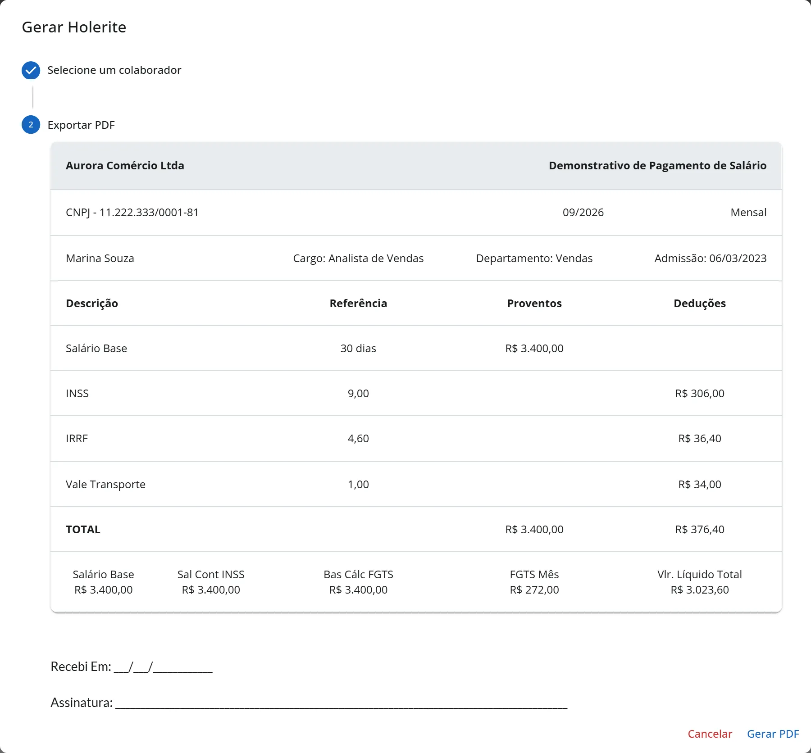Click the 'Proventos' column header
The height and width of the screenshot is (753, 811).
point(534,304)
